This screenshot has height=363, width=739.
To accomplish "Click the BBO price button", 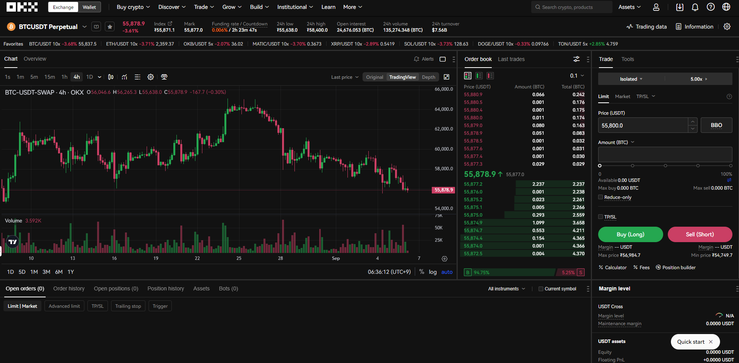I will 717,125.
